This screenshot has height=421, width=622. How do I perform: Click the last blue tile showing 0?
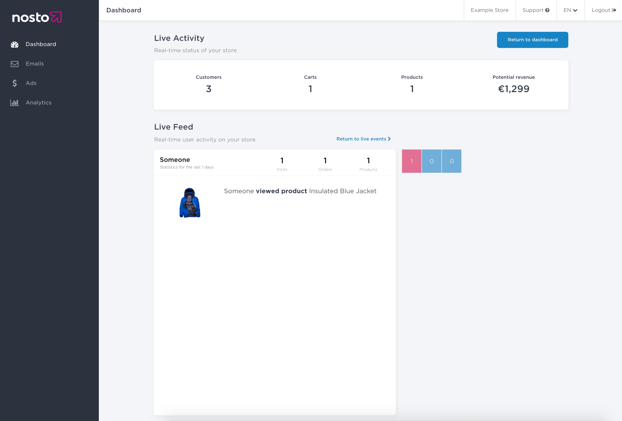click(x=451, y=161)
